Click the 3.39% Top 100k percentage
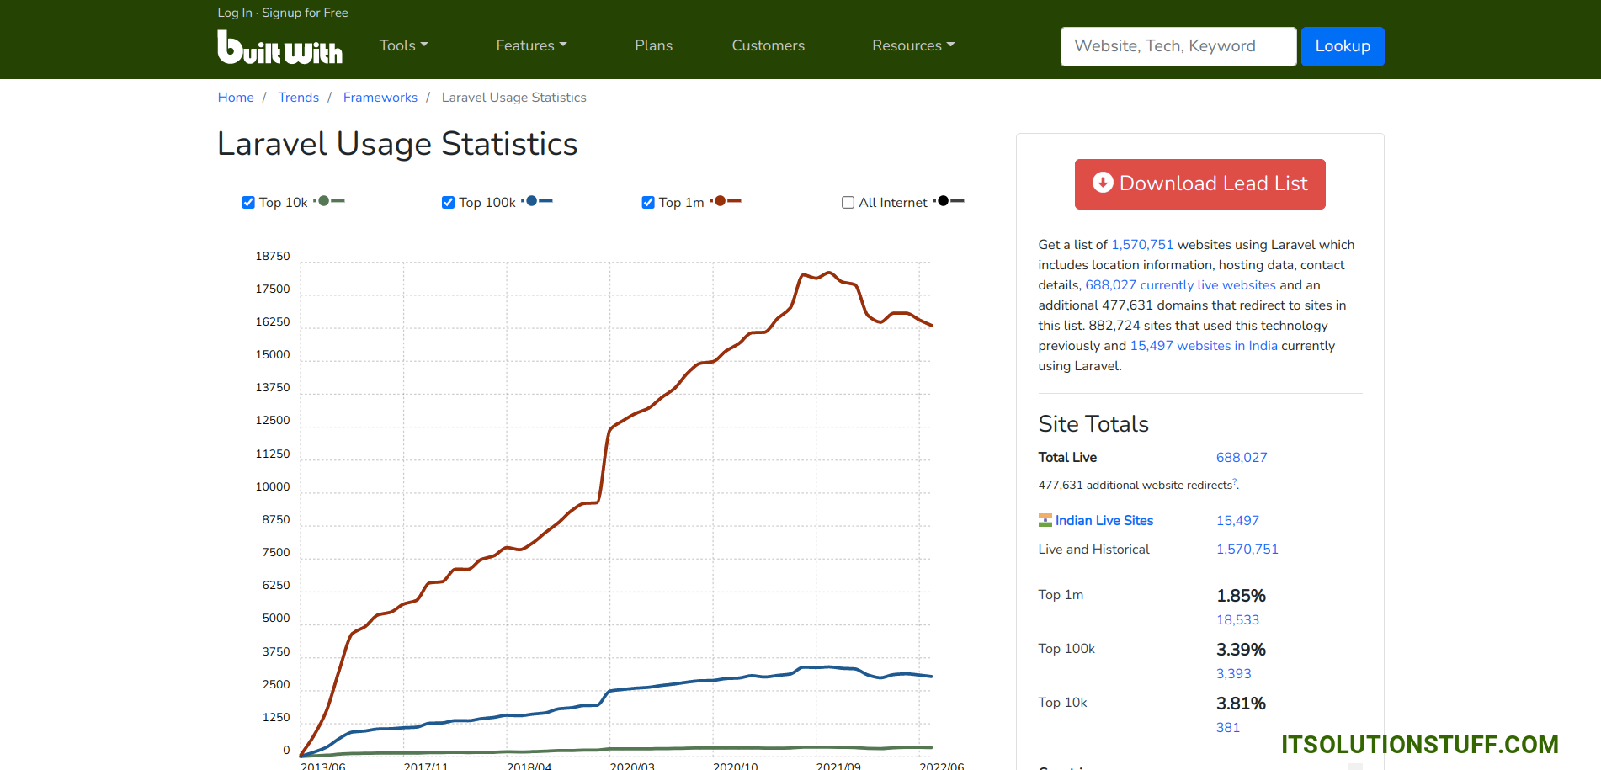The image size is (1601, 770). (1241, 650)
